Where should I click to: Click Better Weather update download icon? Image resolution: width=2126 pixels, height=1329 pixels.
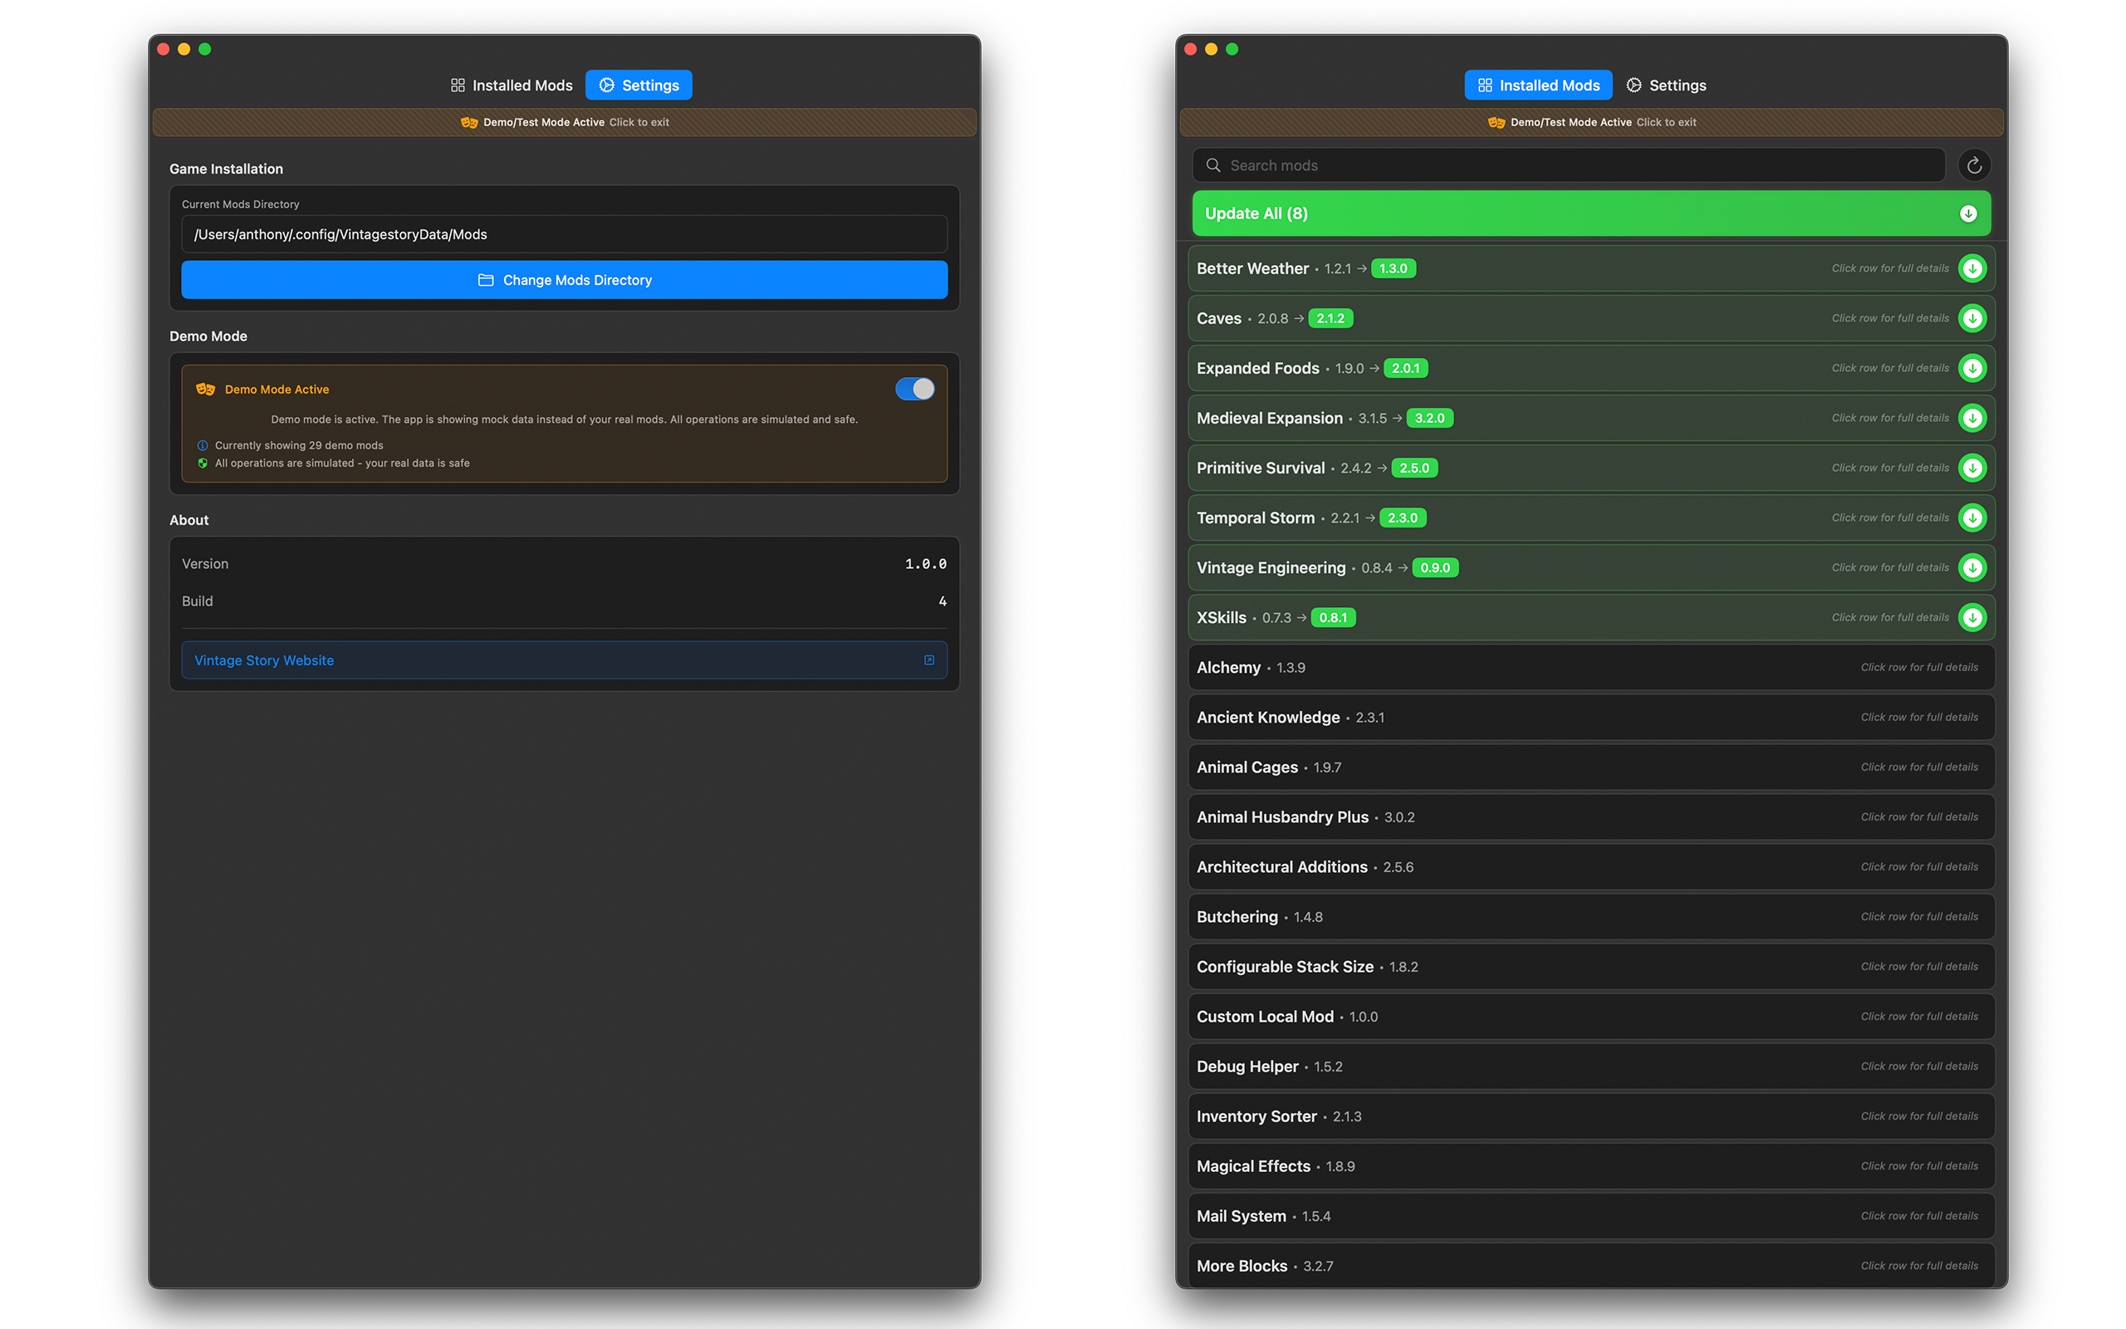tap(1972, 268)
